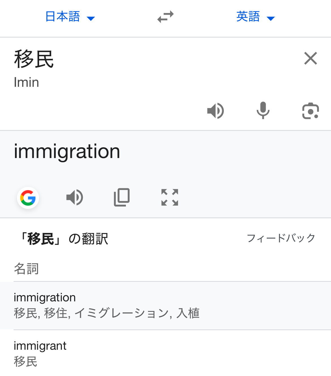
Task: Play audio of the translation "immigration"
Action: click(75, 197)
